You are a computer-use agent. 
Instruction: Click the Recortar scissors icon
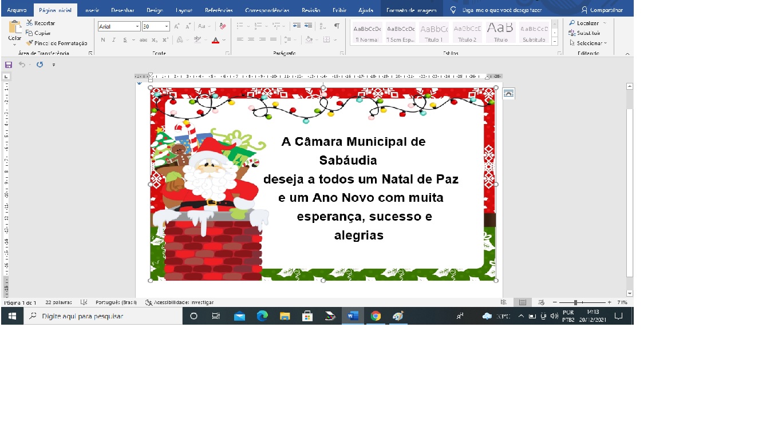coord(30,23)
